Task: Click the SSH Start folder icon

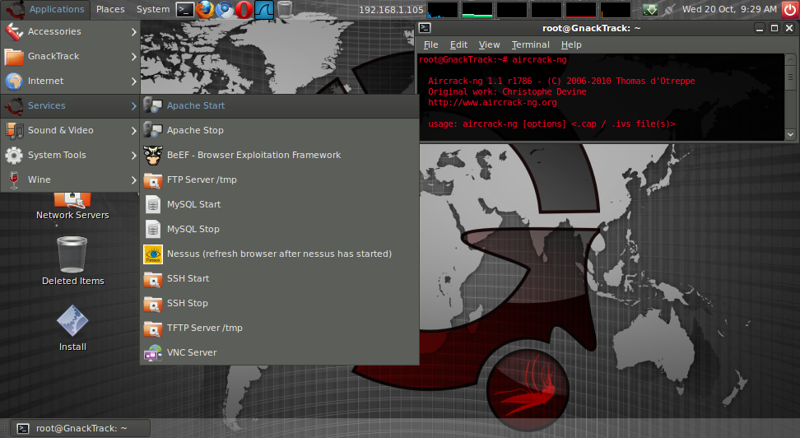Action: click(152, 279)
